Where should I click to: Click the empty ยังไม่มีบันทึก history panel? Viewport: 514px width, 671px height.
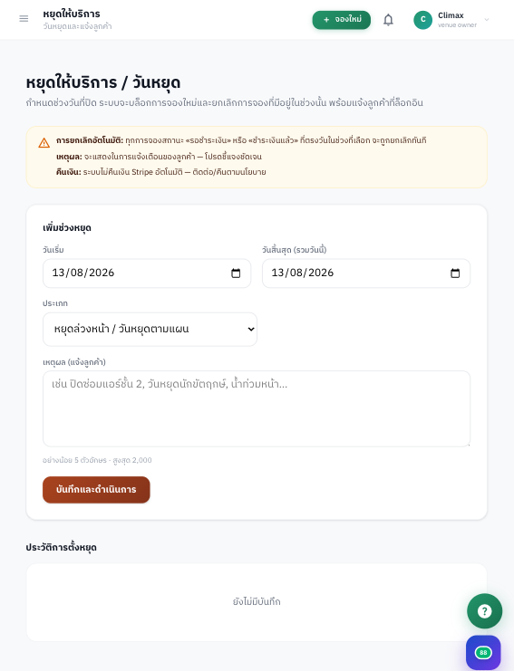257,601
